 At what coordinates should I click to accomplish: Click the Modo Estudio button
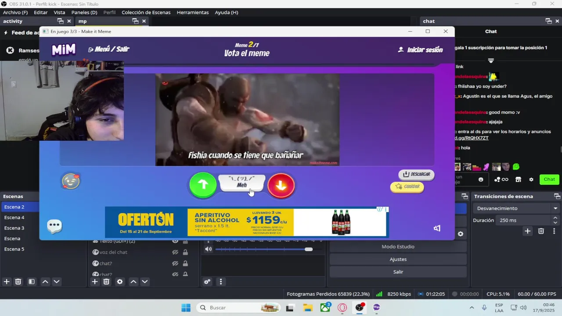coord(398,247)
